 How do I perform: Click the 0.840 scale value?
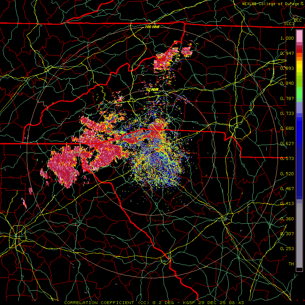(x=287, y=83)
